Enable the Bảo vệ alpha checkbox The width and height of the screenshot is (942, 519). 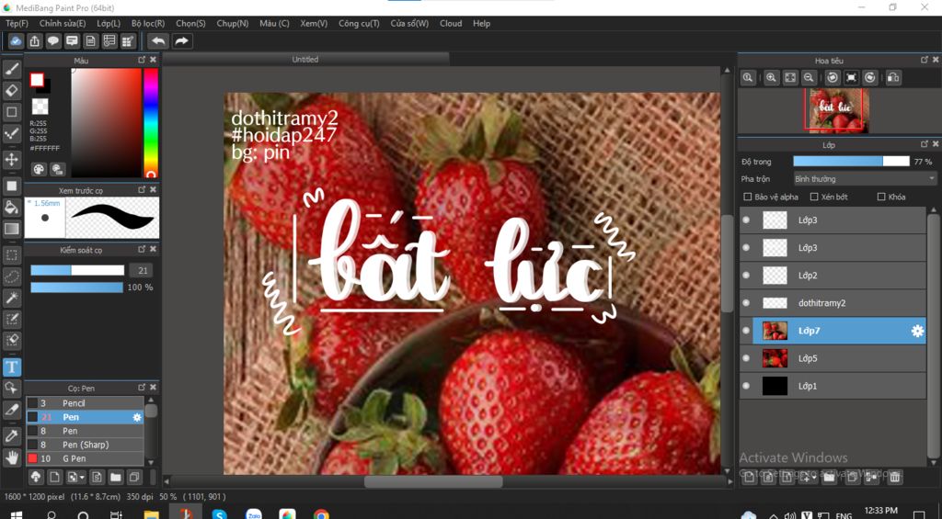coord(748,197)
